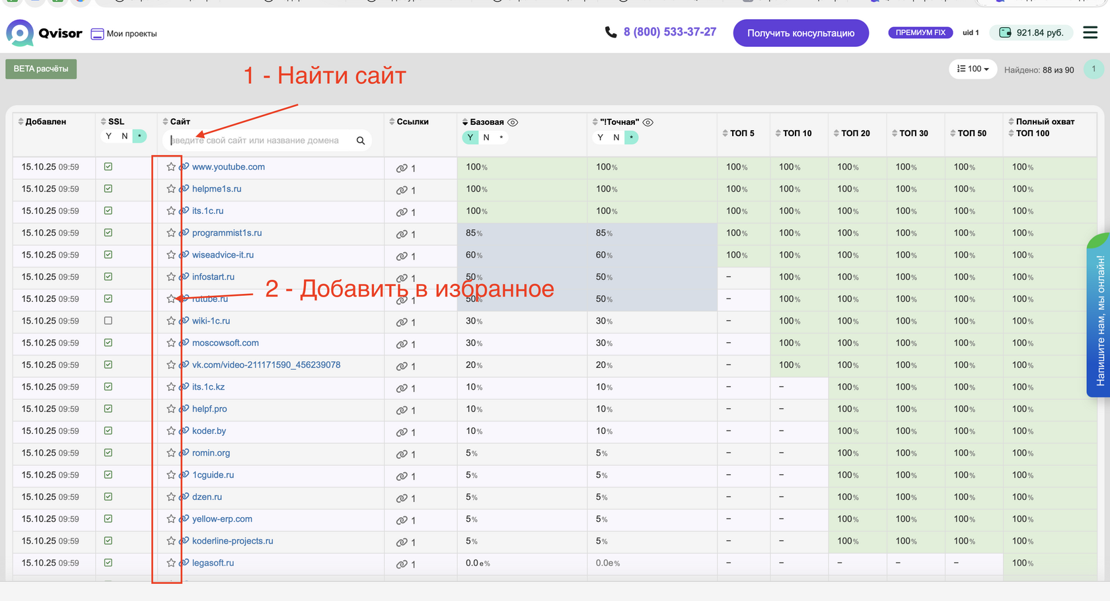Select the asterisk option in SSL filter
This screenshot has height=601, width=1110.
(139, 136)
